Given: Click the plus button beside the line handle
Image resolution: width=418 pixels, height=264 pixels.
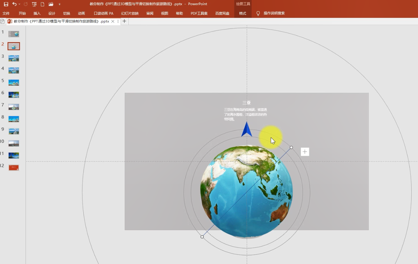Looking at the screenshot, I should point(305,152).
